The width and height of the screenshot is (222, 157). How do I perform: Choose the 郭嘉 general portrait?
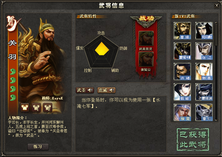pos(204,72)
